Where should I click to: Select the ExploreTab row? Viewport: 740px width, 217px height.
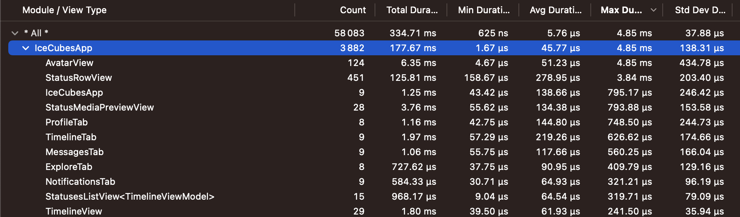(374, 167)
